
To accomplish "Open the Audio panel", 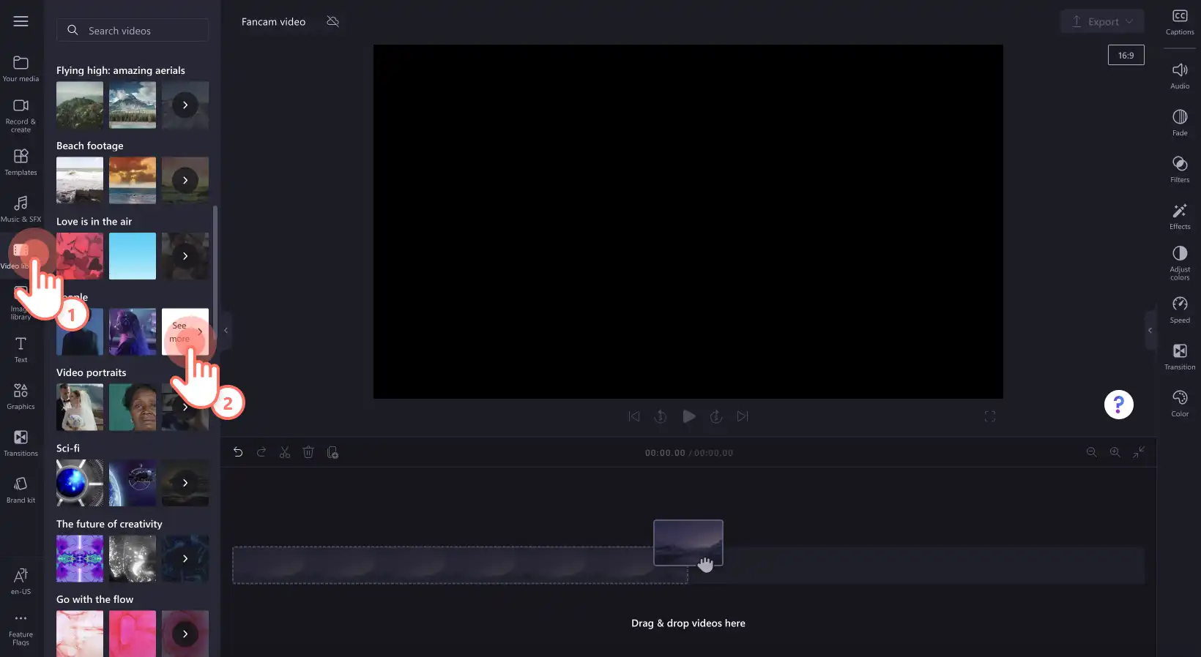I will point(1180,76).
